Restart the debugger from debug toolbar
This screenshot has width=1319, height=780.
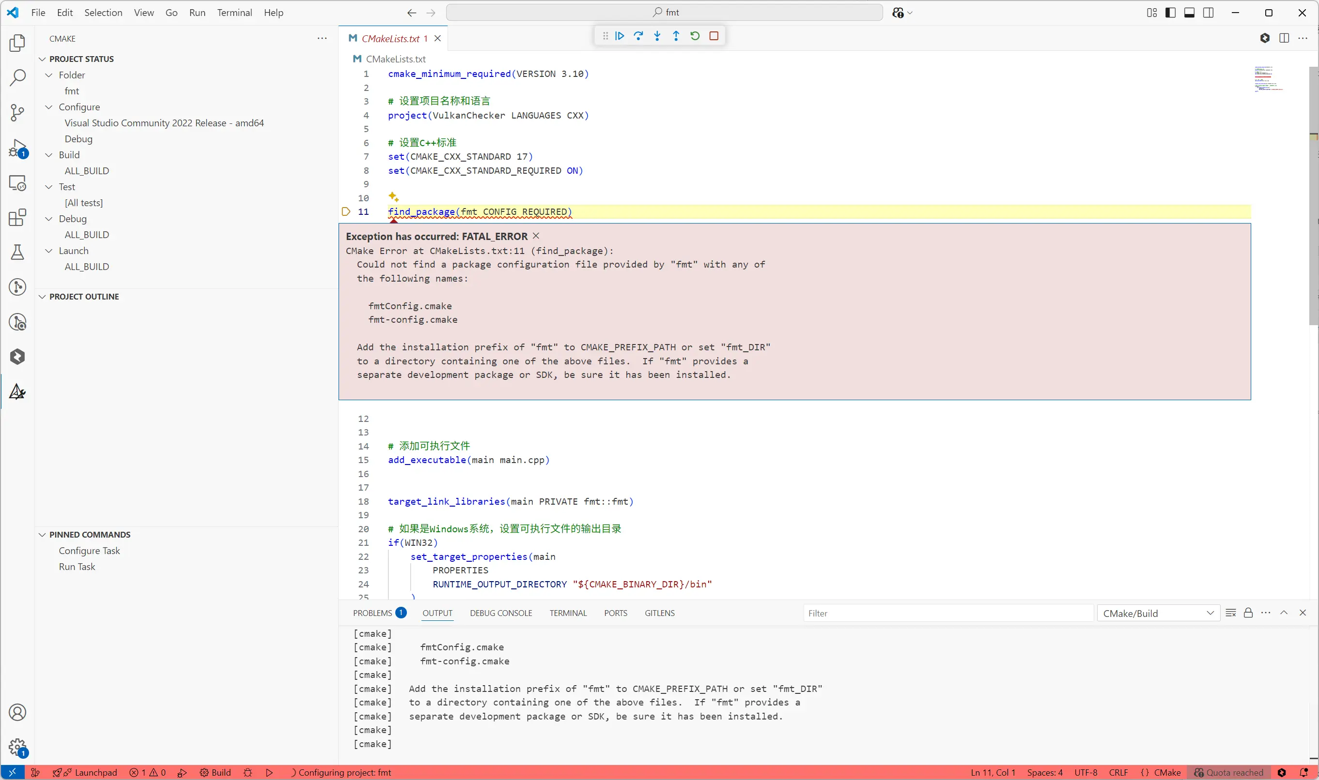click(695, 36)
